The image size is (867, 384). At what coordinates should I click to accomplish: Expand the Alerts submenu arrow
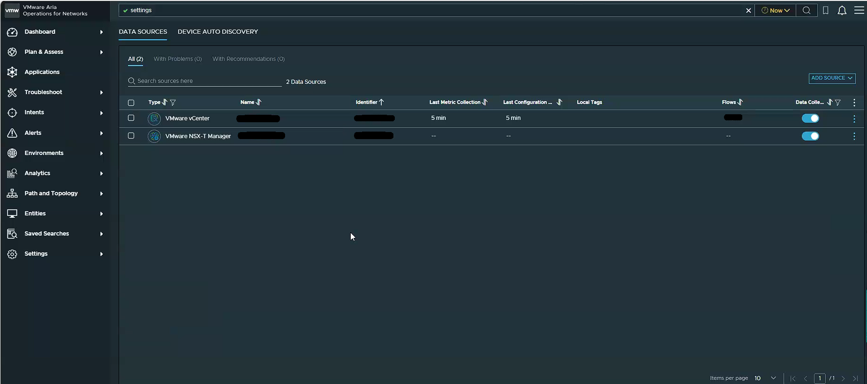point(101,133)
